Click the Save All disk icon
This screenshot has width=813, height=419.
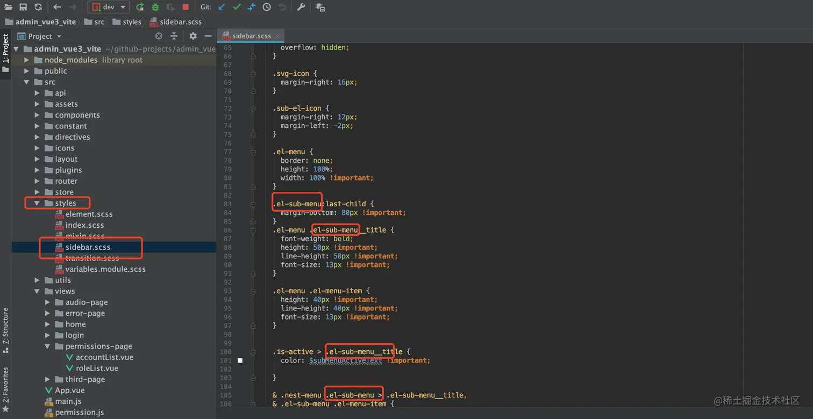(23, 7)
